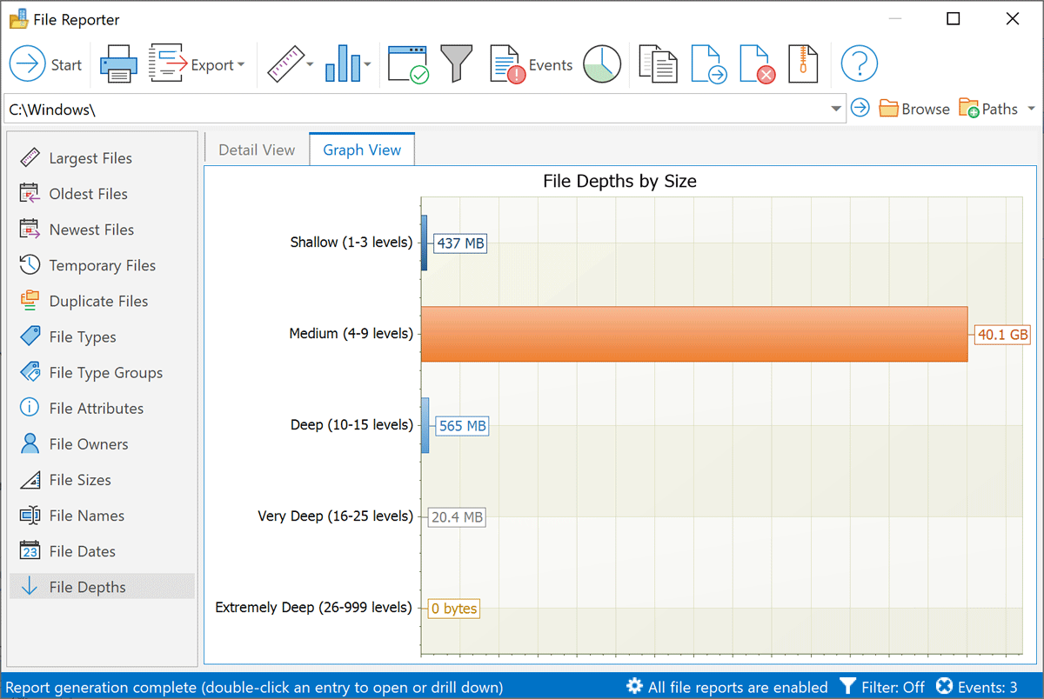Screen dimensions: 1044x699
Task: Open the Events log
Action: coord(531,64)
